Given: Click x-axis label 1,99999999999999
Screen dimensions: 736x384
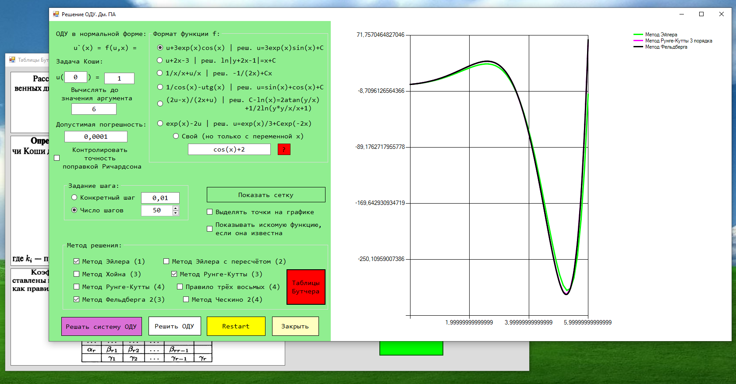Looking at the screenshot, I should pyautogui.click(x=469, y=322).
